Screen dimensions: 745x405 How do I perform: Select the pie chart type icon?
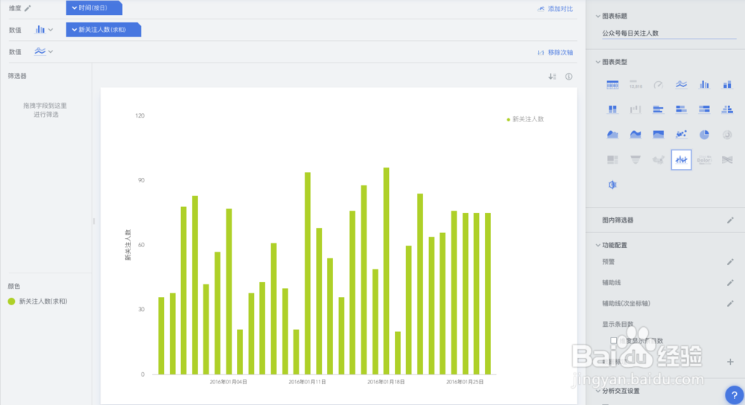704,135
